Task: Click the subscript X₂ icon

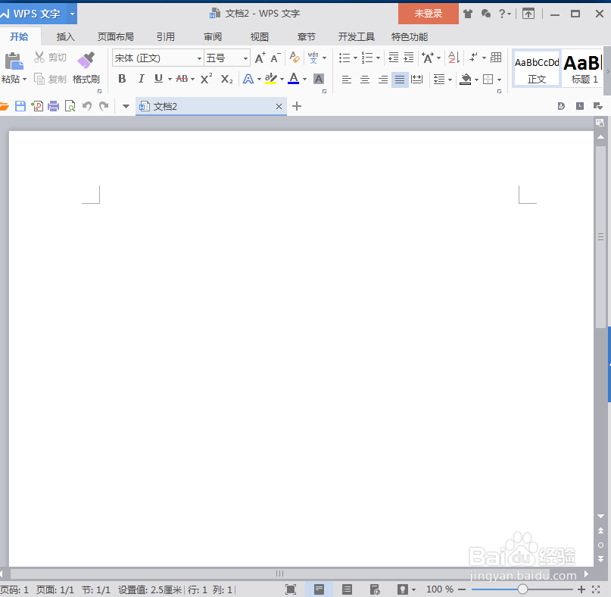Action: pos(226,80)
